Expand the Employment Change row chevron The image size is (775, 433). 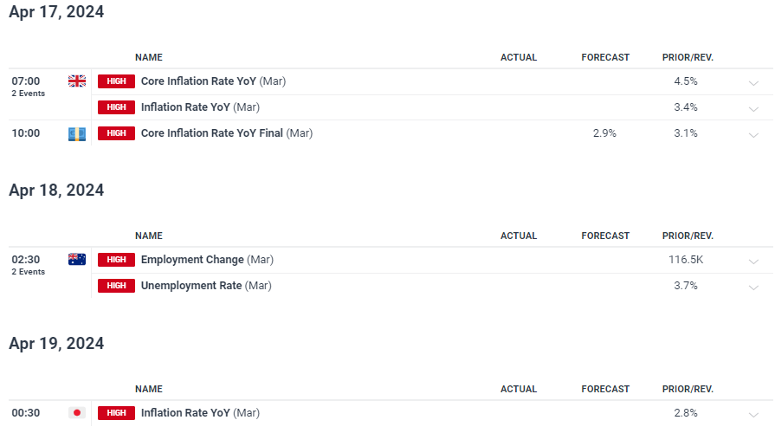[753, 262]
